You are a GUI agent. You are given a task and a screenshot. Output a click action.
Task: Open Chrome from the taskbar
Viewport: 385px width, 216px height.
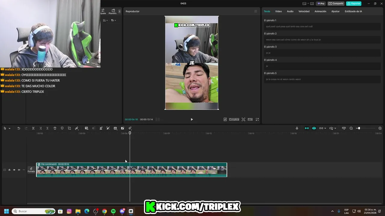104,211
